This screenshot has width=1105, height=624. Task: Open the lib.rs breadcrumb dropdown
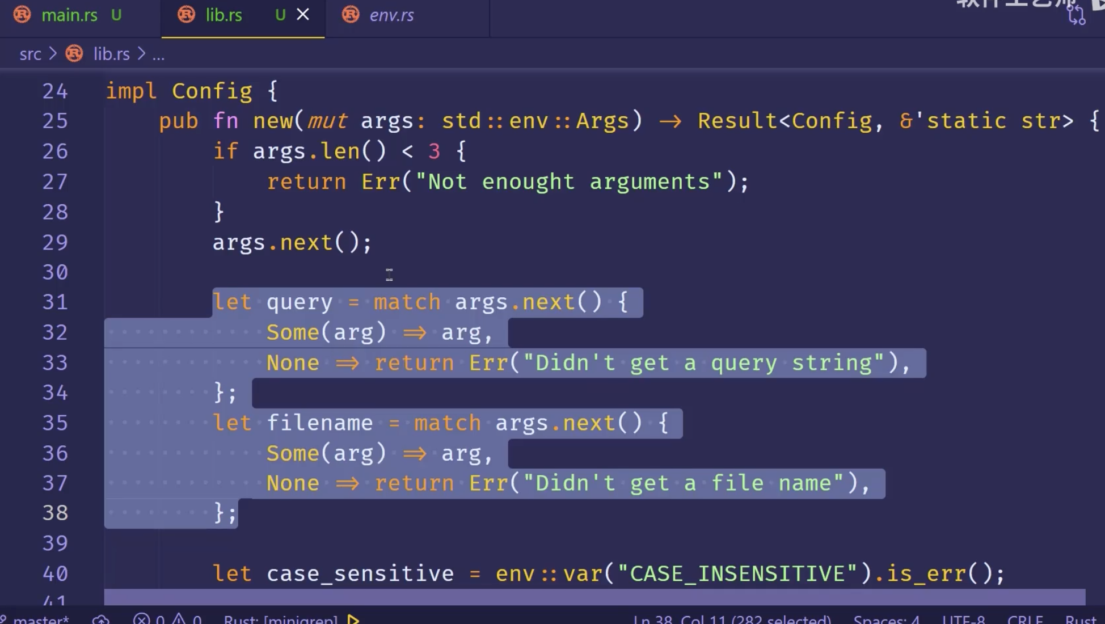111,54
